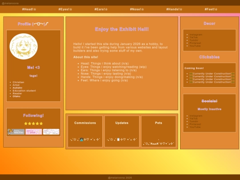
Task: Click the struck-through 'Otaku' tag
Action: click(x=16, y=96)
